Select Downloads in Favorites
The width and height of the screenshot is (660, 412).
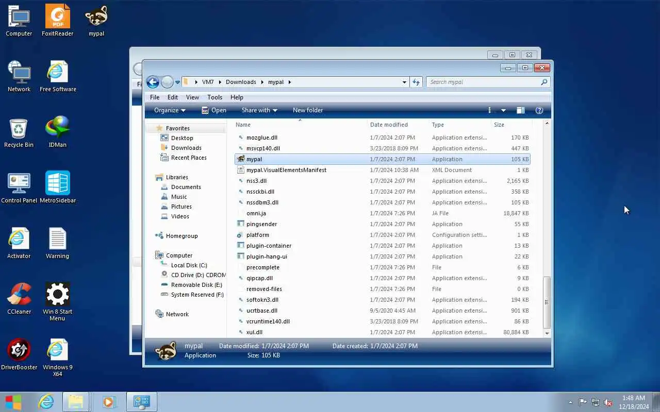(x=186, y=148)
